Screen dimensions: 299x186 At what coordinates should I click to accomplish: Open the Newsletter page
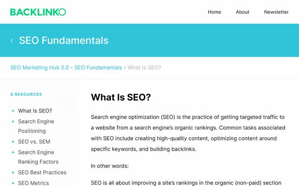(276, 12)
